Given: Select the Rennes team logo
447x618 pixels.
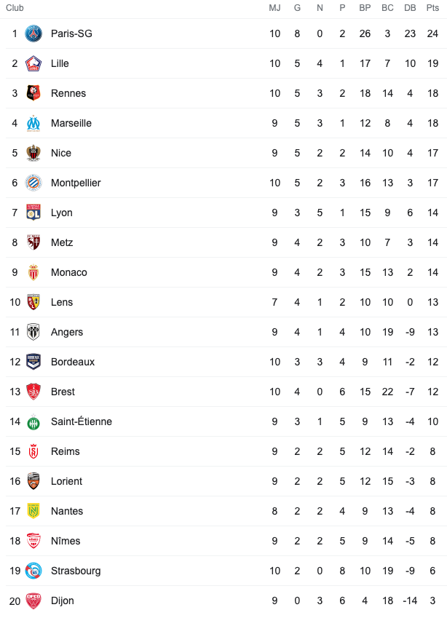Looking at the screenshot, I should pyautogui.click(x=33, y=93).
